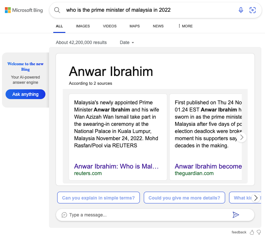Click the Guardian snippet starting 'First published on'

(x=208, y=124)
